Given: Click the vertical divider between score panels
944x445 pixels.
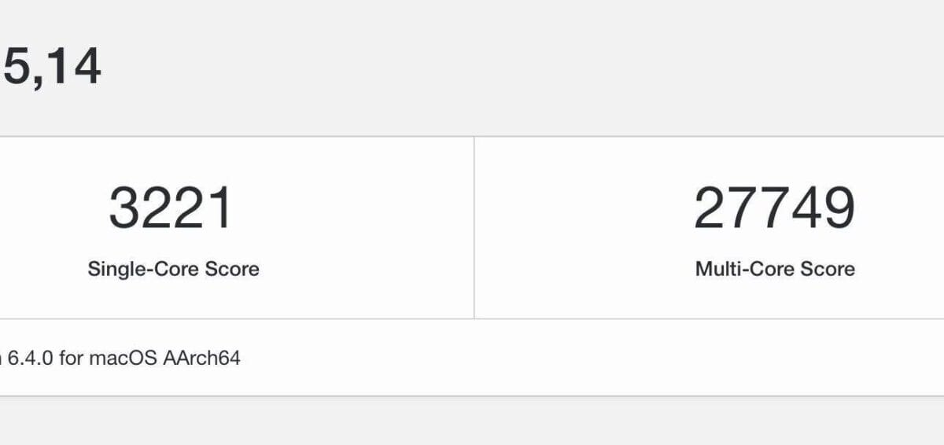Looking at the screenshot, I should [474, 228].
